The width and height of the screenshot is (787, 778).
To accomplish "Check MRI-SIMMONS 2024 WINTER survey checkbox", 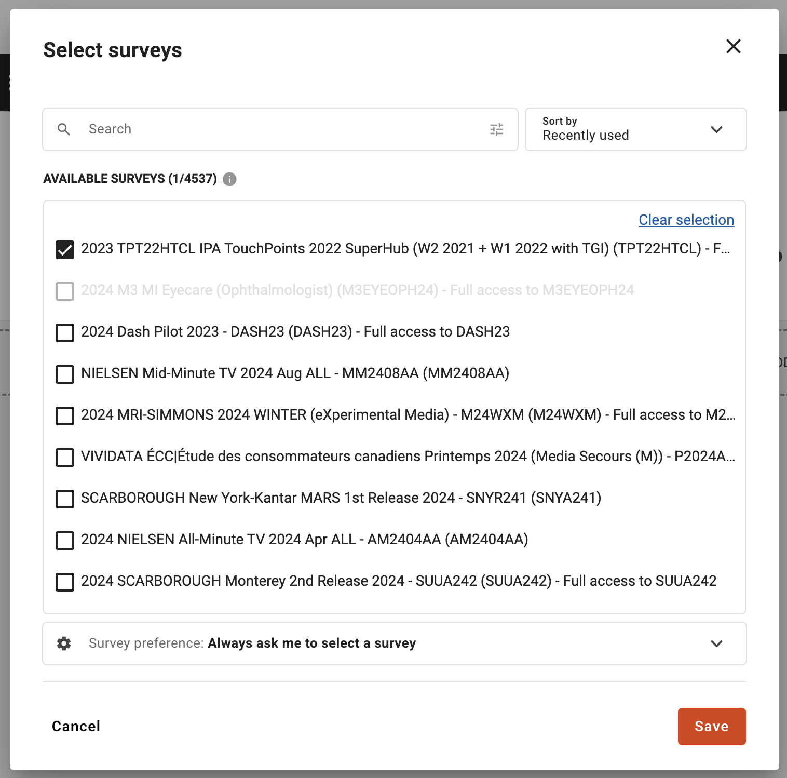I will (65, 415).
